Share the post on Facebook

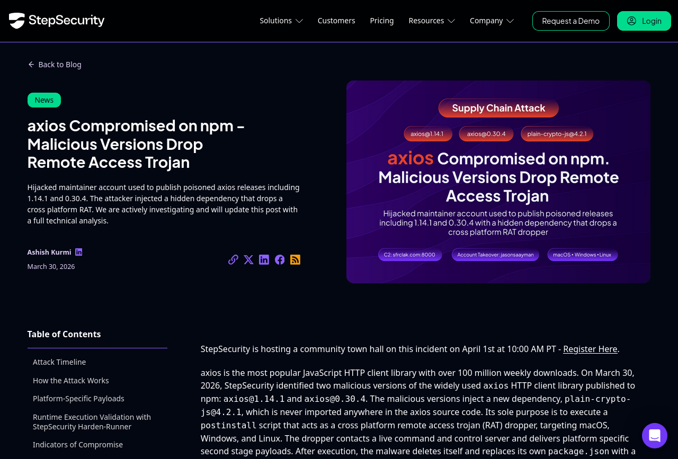coord(280,259)
